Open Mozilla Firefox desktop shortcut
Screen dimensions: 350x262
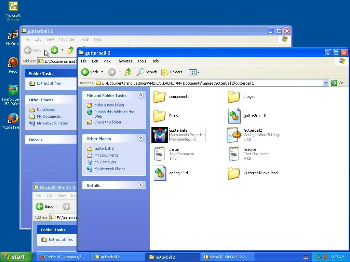pos(11,121)
